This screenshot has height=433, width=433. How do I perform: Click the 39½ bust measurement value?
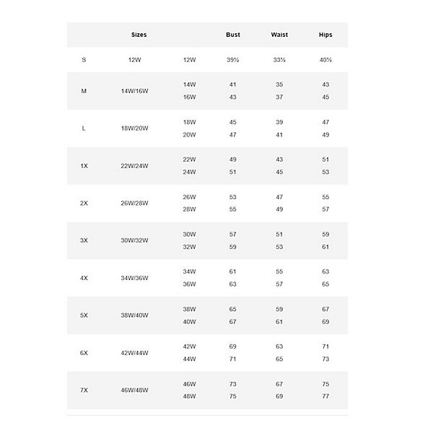(x=233, y=60)
